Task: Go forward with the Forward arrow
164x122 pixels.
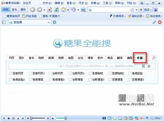Action: 39,10
